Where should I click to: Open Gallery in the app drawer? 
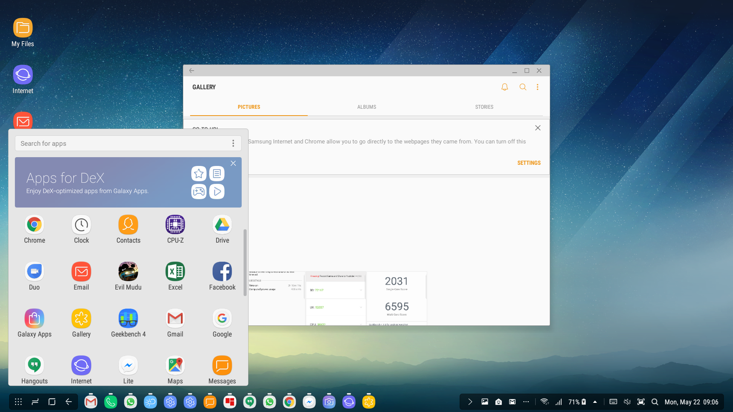[81, 323]
